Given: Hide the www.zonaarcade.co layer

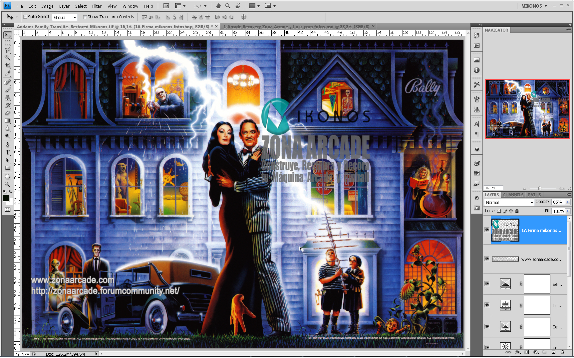Looking at the screenshot, I should [x=487, y=259].
